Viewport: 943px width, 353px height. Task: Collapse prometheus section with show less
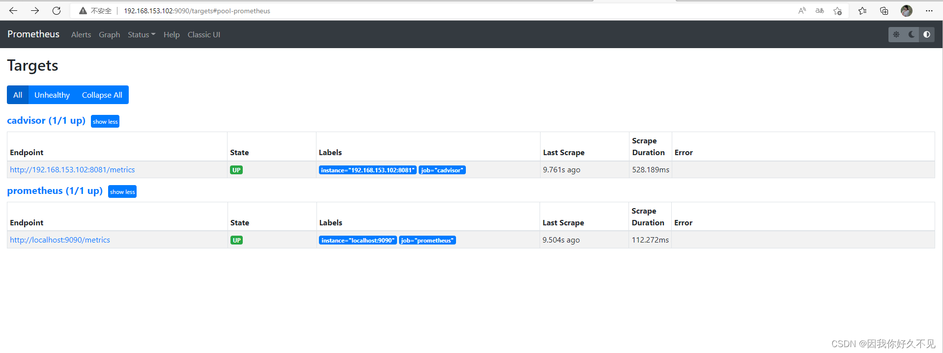(x=122, y=191)
